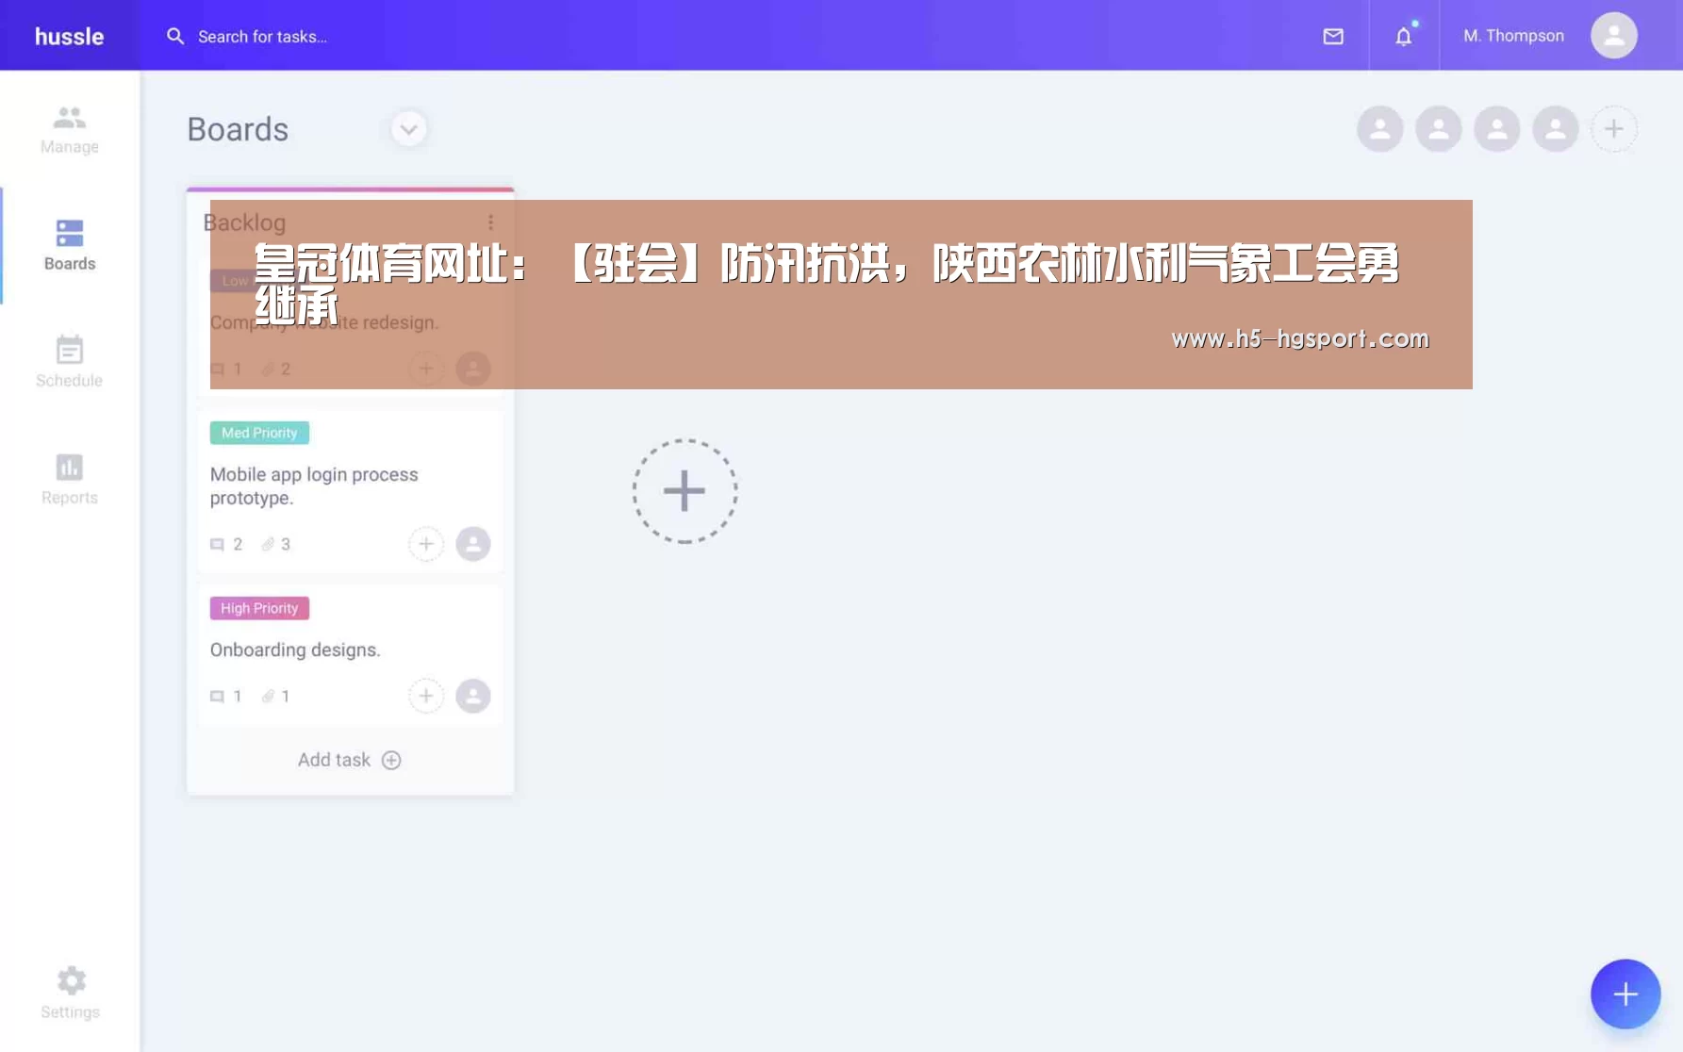View attachments on Onboarding designs task

pos(276,696)
